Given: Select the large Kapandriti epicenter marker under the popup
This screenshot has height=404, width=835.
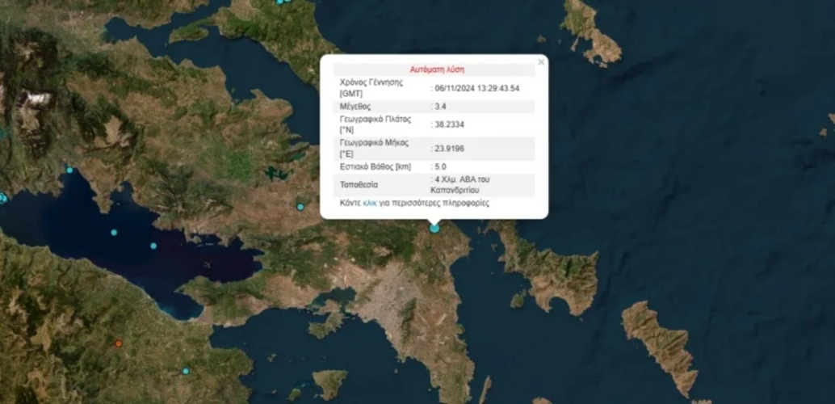Looking at the screenshot, I should coord(434,228).
